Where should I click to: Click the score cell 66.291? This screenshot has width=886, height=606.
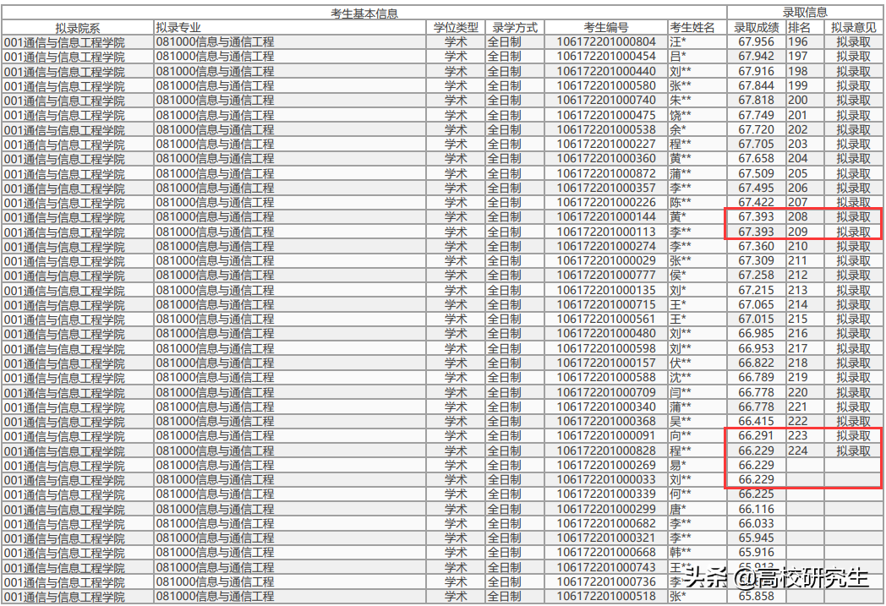point(756,436)
